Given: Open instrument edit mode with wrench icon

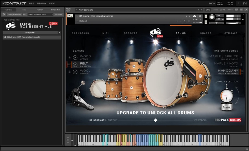Looking at the screenshot, I should tap(70, 16).
